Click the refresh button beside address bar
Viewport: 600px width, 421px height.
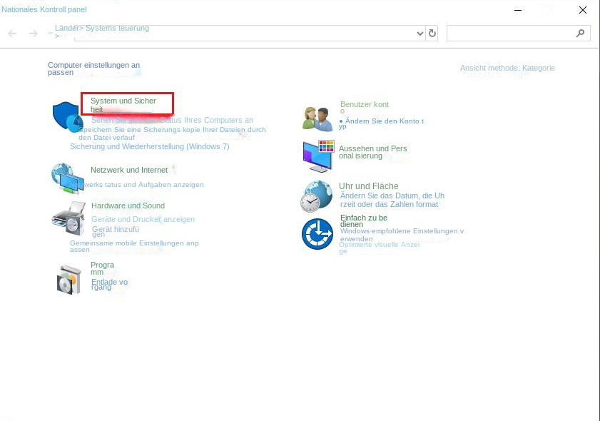(x=432, y=34)
